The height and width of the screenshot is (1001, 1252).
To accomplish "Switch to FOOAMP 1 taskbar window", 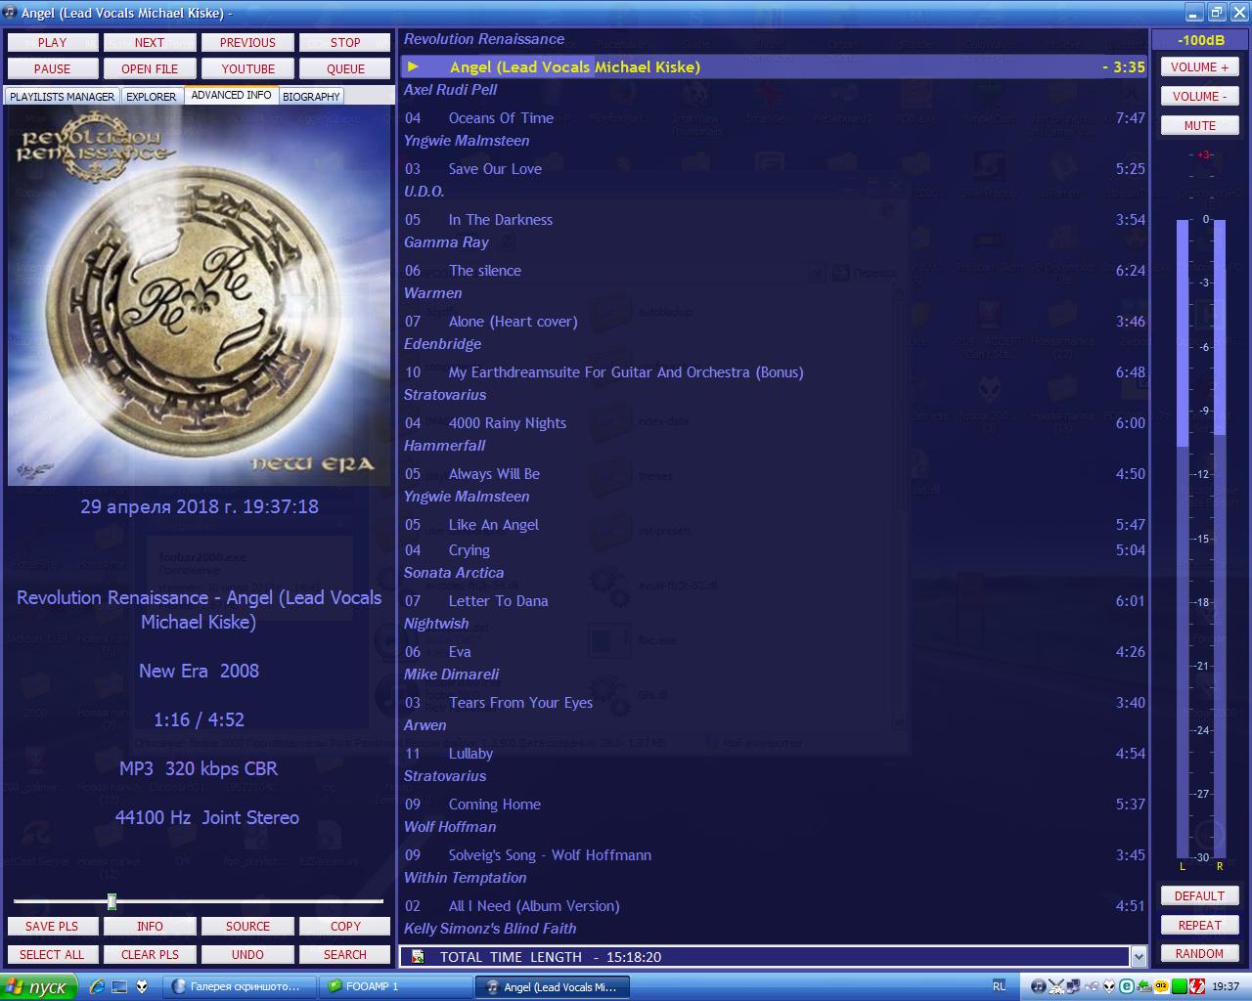I will (395, 986).
